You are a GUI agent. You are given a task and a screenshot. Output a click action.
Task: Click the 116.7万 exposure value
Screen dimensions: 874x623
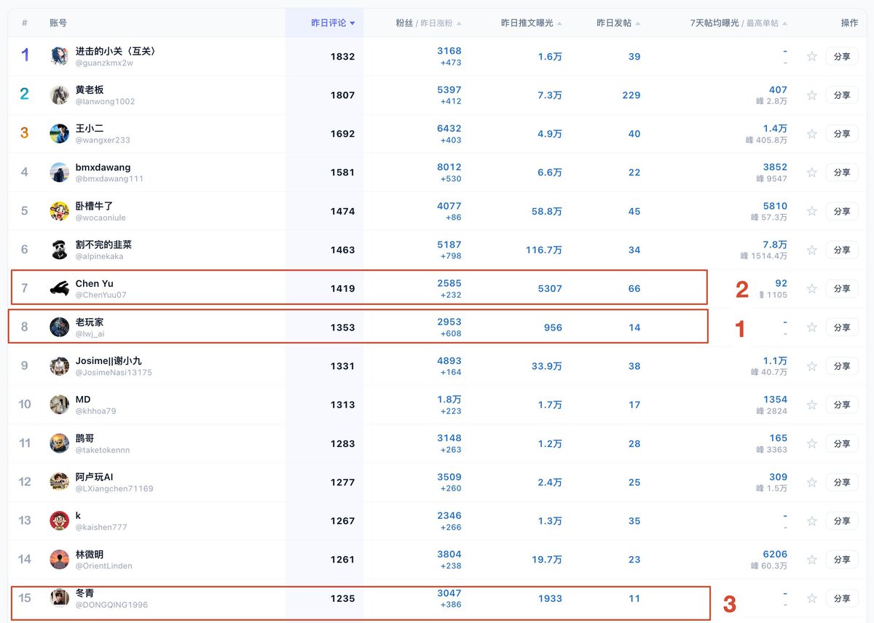[x=544, y=250]
